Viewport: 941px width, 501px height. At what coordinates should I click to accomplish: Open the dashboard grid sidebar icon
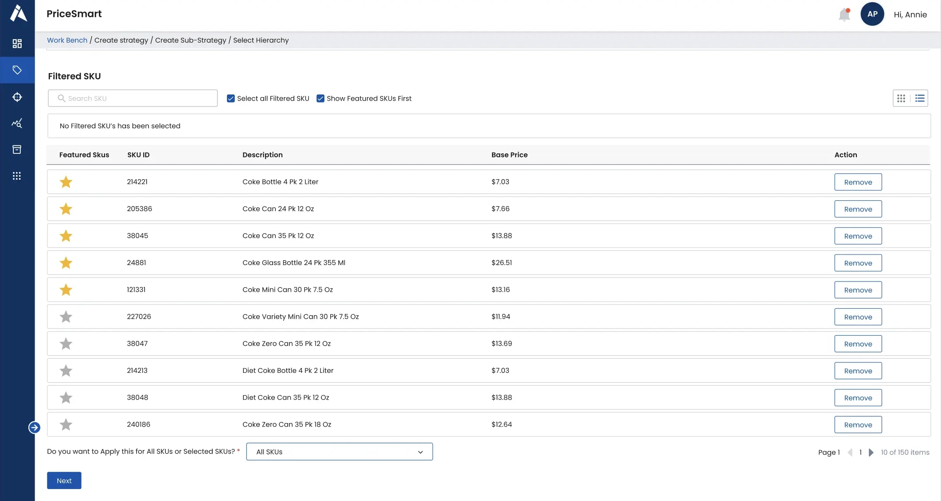[17, 43]
